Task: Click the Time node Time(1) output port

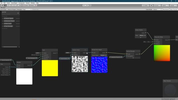Action: coord(9,67)
